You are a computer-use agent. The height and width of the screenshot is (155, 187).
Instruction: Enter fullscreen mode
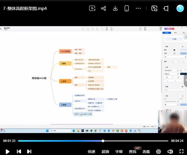pos(181,151)
